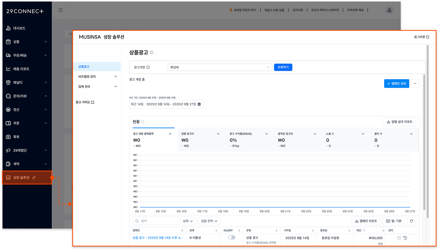The height and width of the screenshot is (250, 439).
Task: Open the user profile icon
Action: (x=389, y=10)
